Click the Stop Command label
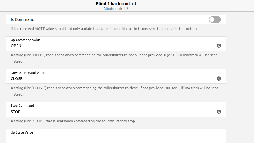 click(x=22, y=106)
